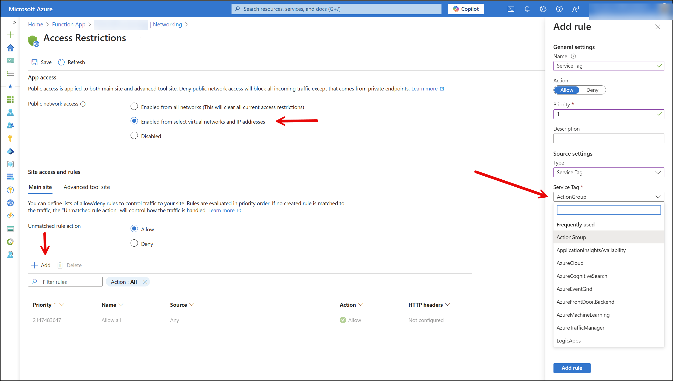Select Enabled from all networks option
This screenshot has width=673, height=381.
pos(134,106)
